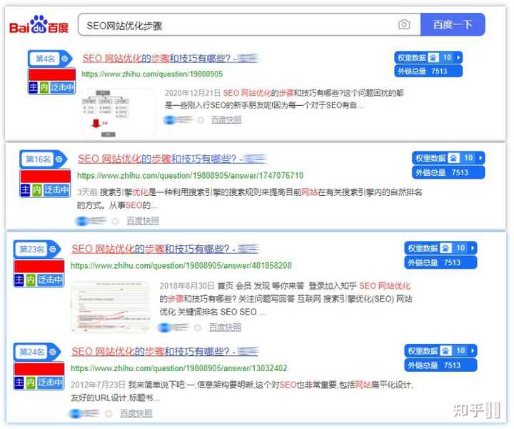
Task: Click the red bar under 第24名 badge
Action: pyautogui.click(x=39, y=369)
